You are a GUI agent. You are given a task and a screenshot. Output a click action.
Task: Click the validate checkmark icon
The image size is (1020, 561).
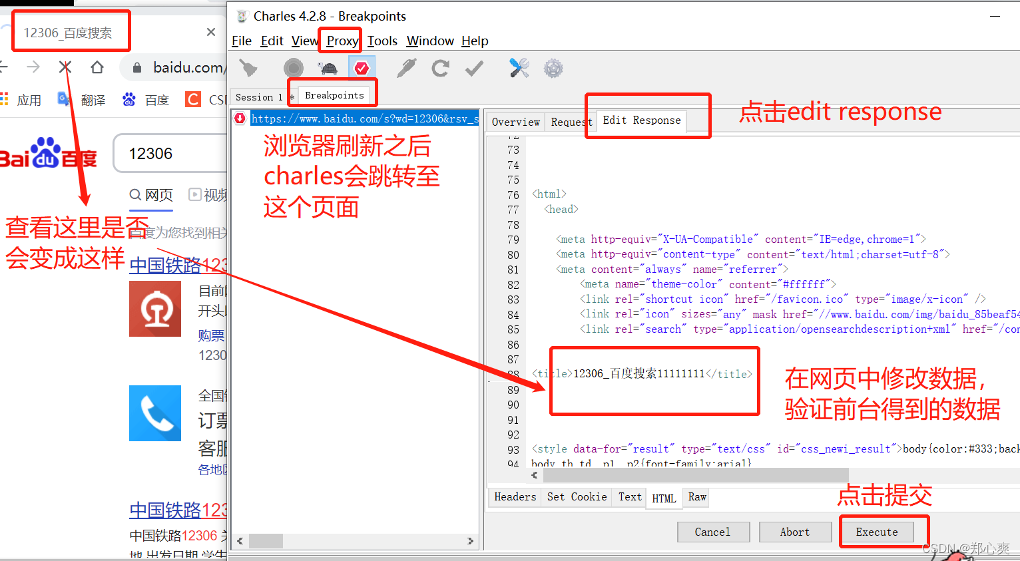pos(474,68)
